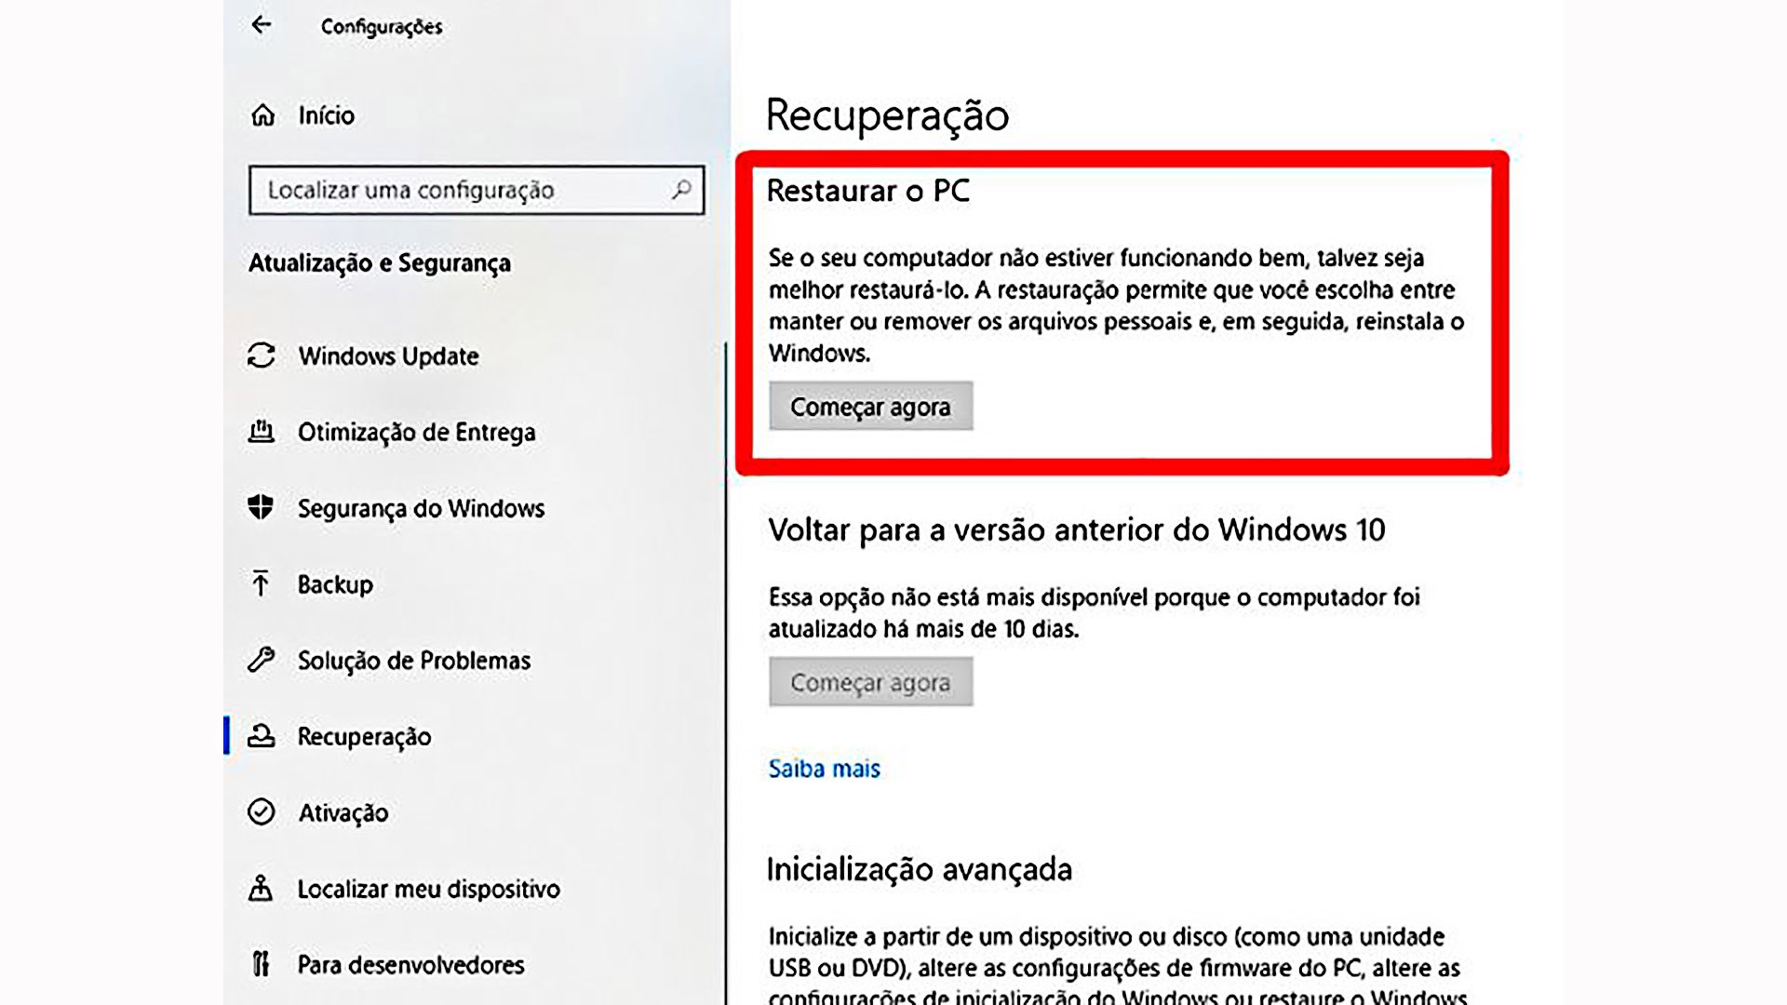Open the Windows Update section
Viewport: 1787px width, 1005px height.
click(x=388, y=355)
